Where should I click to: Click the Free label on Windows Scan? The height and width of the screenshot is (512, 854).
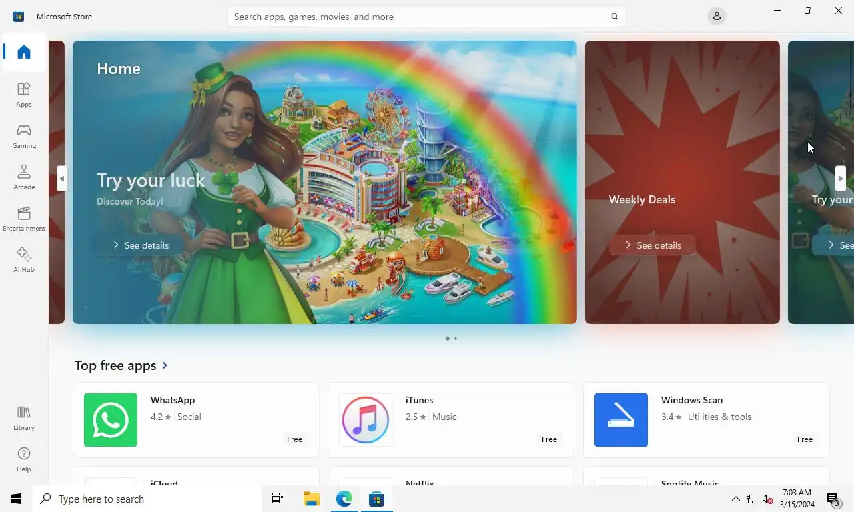tap(805, 439)
